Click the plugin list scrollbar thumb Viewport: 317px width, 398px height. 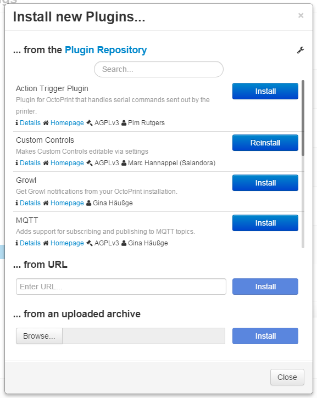pyautogui.click(x=303, y=118)
